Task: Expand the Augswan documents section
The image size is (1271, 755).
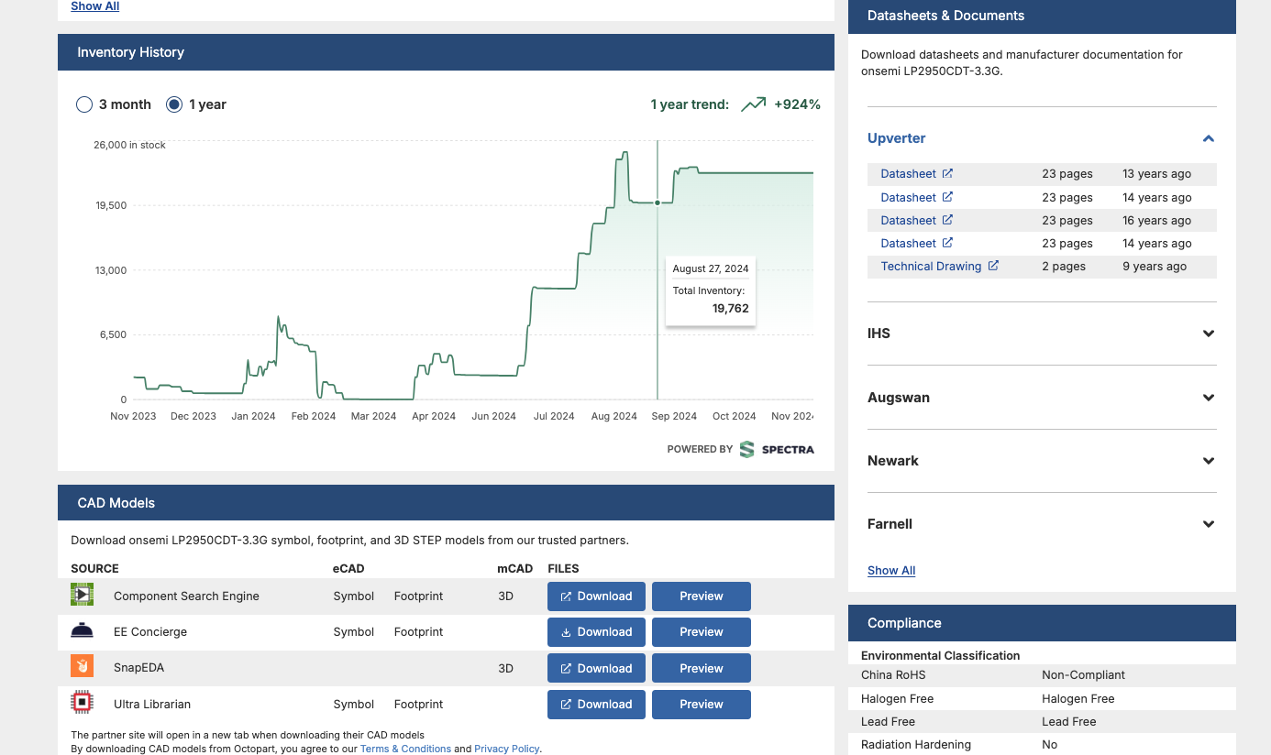Action: pyautogui.click(x=1208, y=398)
